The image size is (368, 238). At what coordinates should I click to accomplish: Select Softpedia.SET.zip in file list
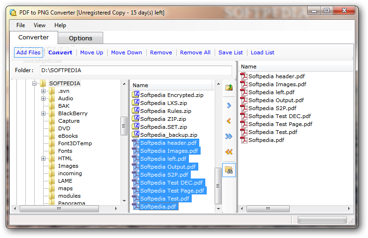pyautogui.click(x=164, y=127)
